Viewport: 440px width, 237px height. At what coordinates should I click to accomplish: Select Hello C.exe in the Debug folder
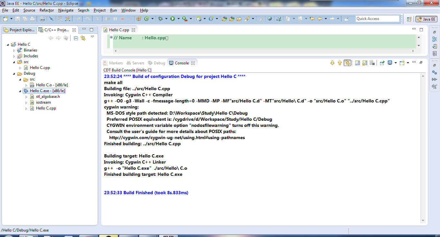point(45,91)
